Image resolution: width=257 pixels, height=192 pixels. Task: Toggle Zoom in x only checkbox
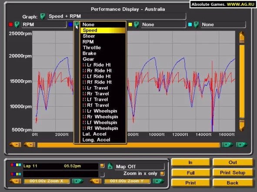pyautogui.click(x=162, y=173)
